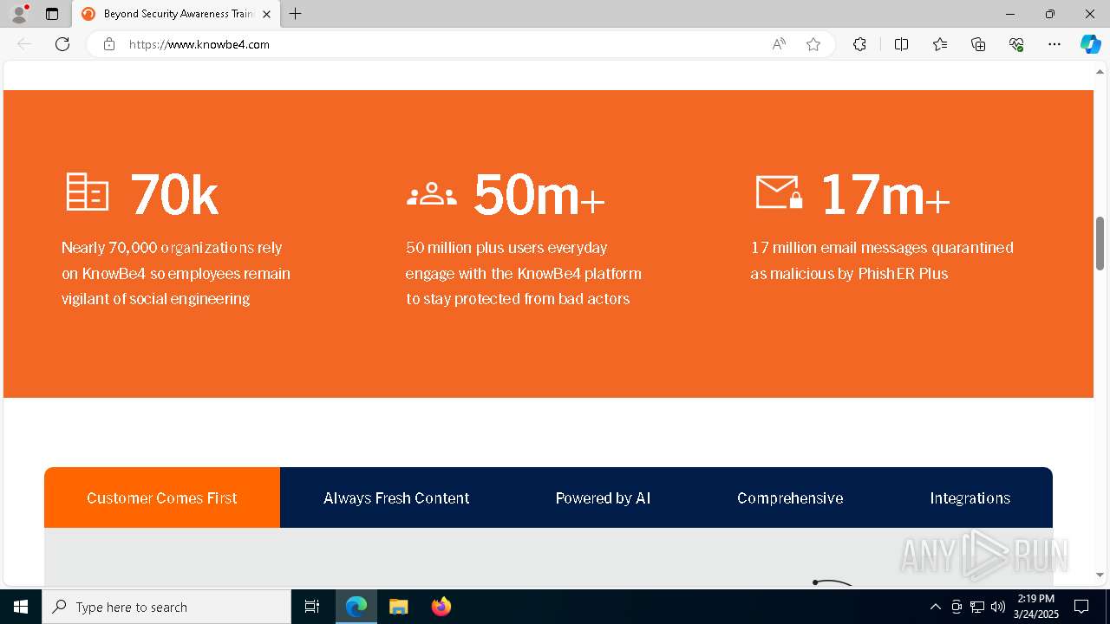Reload the current page

(62, 44)
